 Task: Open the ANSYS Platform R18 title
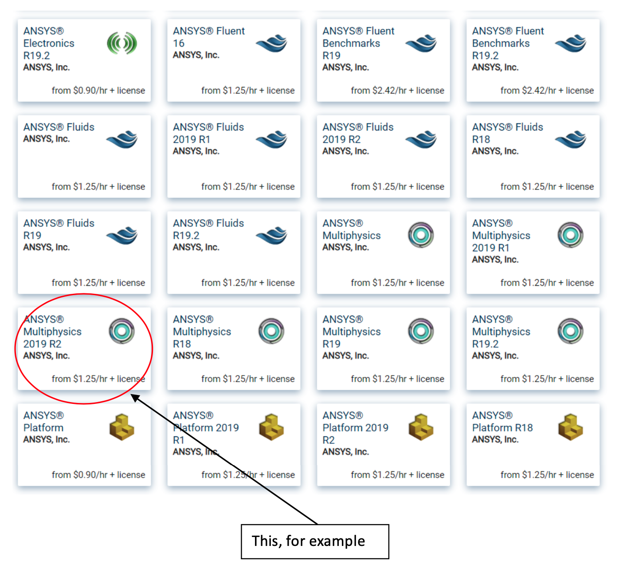(502, 421)
